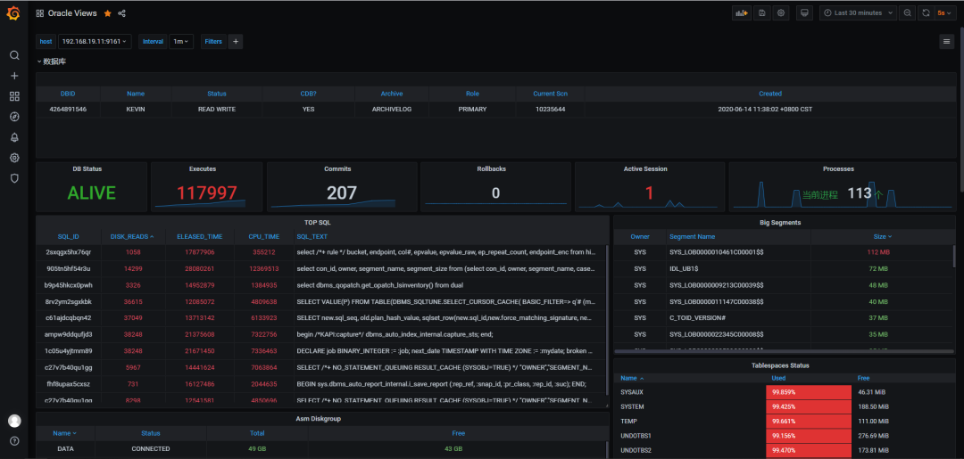
Task: Click the UNDOTBS1 tablespace name
Action: (x=636, y=436)
